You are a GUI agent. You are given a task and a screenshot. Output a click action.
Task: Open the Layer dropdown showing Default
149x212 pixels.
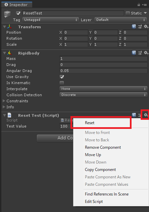point(121,20)
